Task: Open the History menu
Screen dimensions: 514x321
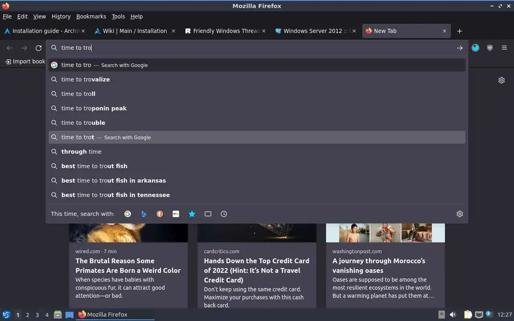Action: pyautogui.click(x=61, y=16)
